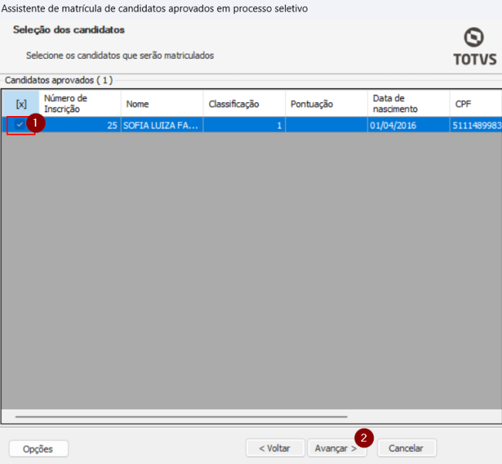Click the CPF value cell in row
Viewport: 502px width, 464px height.
476,125
